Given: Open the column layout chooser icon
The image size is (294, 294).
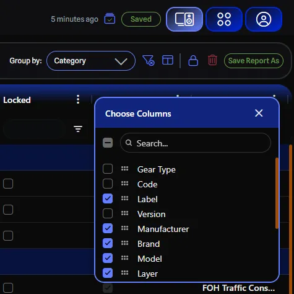Looking at the screenshot, I should point(168,60).
